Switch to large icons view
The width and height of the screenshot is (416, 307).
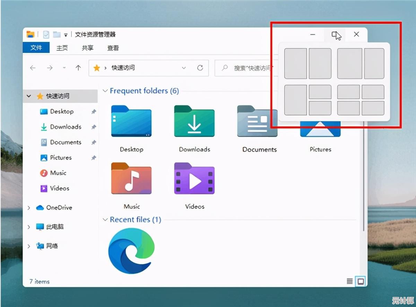pyautogui.click(x=361, y=281)
